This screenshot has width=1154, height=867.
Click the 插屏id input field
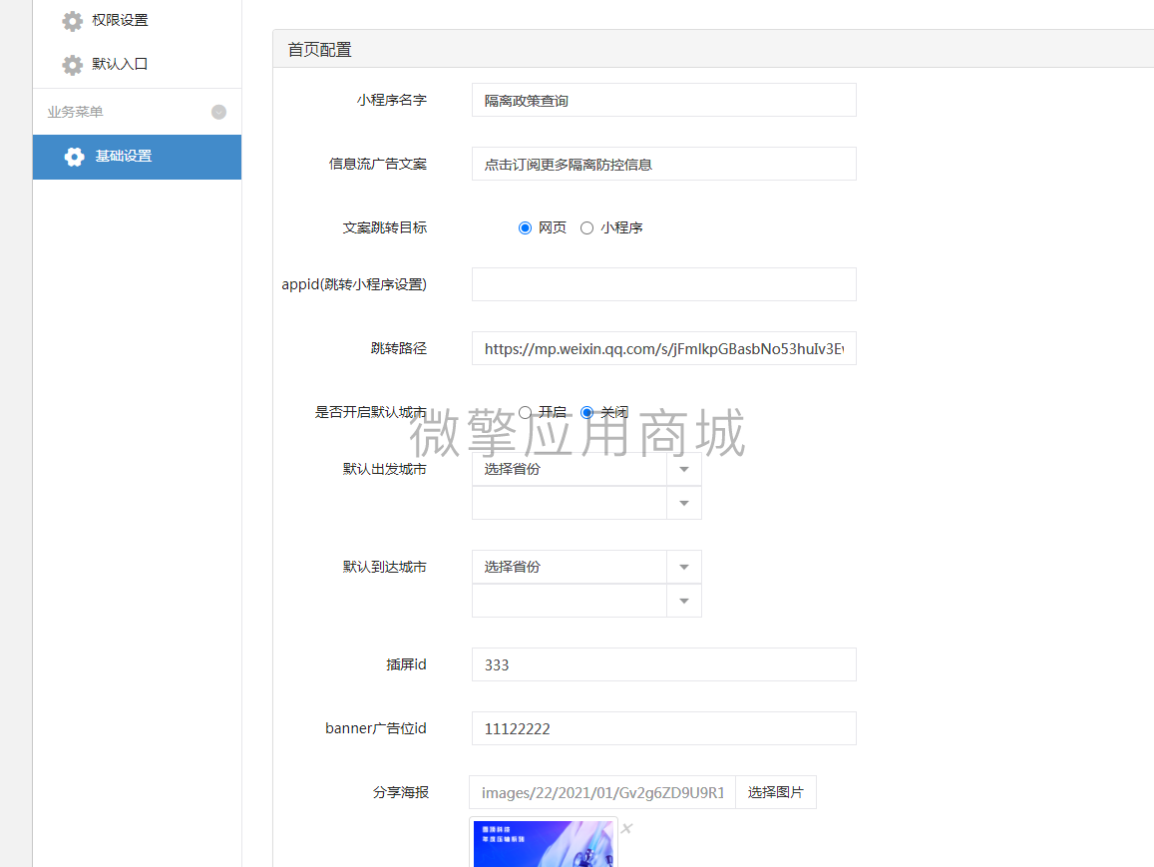[663, 664]
